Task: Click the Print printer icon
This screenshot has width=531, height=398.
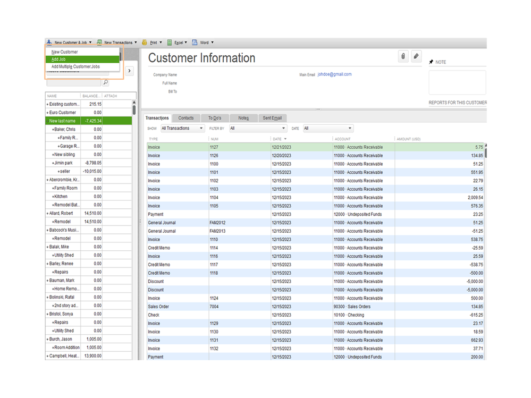Action: [145, 43]
